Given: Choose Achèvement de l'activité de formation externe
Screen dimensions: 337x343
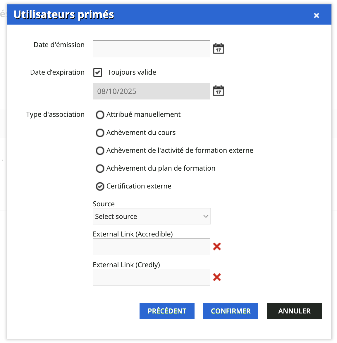Looking at the screenshot, I should click(100, 151).
